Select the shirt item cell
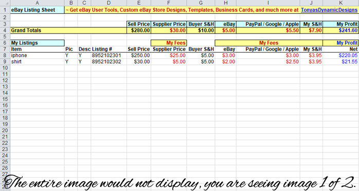Screen dimensions: 359x191 (38, 62)
